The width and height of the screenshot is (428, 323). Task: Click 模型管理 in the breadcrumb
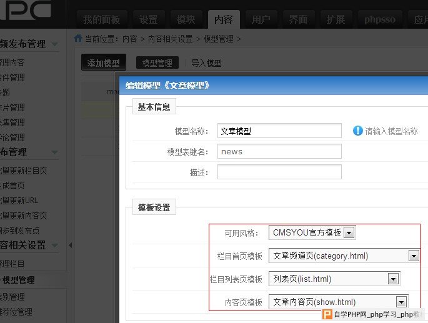218,39
